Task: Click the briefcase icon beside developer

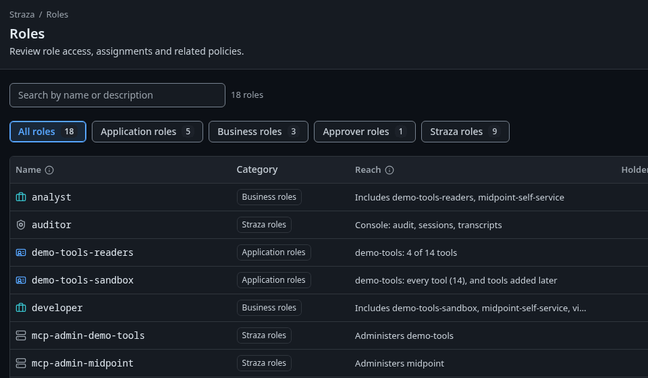Action: coord(21,308)
